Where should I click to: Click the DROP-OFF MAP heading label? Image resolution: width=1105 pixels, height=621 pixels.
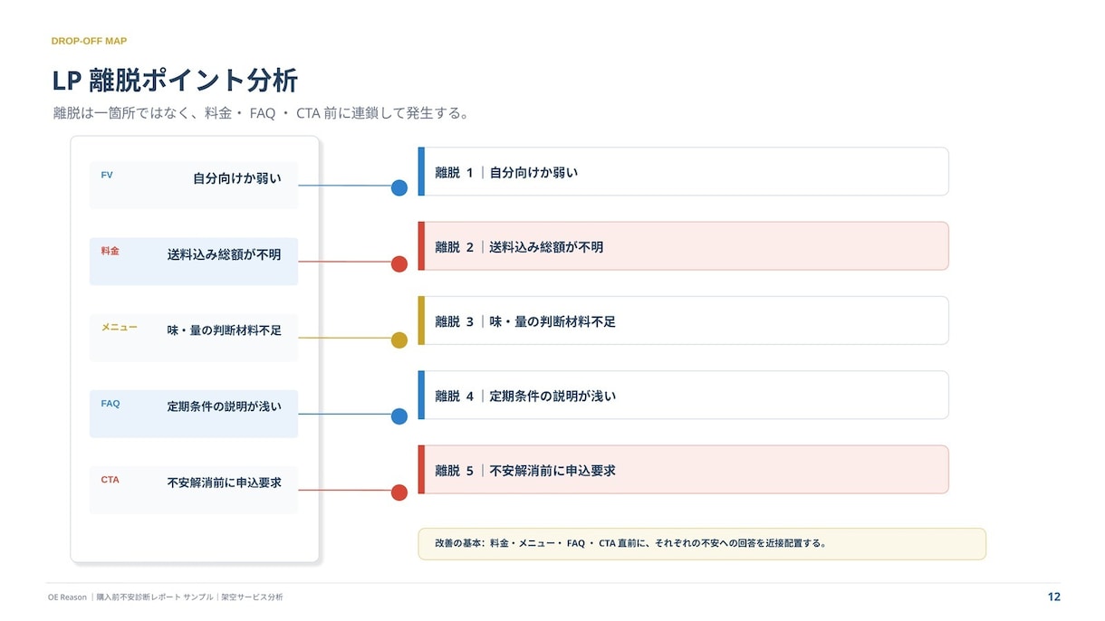[x=89, y=41]
